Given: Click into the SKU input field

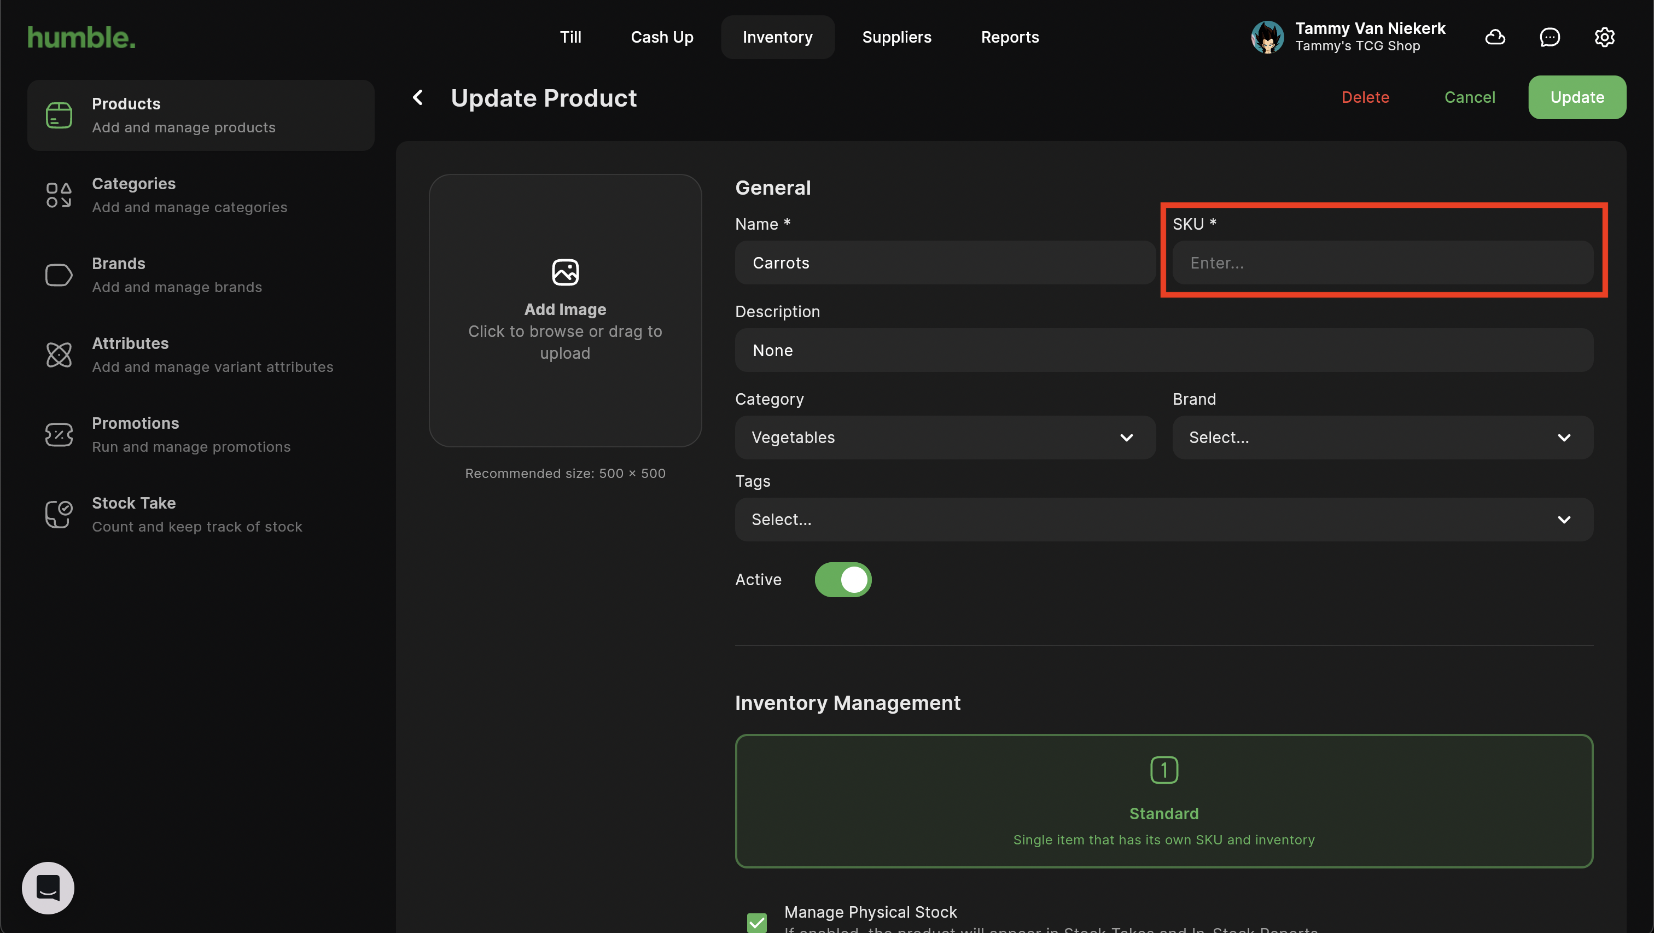Looking at the screenshot, I should (x=1382, y=263).
